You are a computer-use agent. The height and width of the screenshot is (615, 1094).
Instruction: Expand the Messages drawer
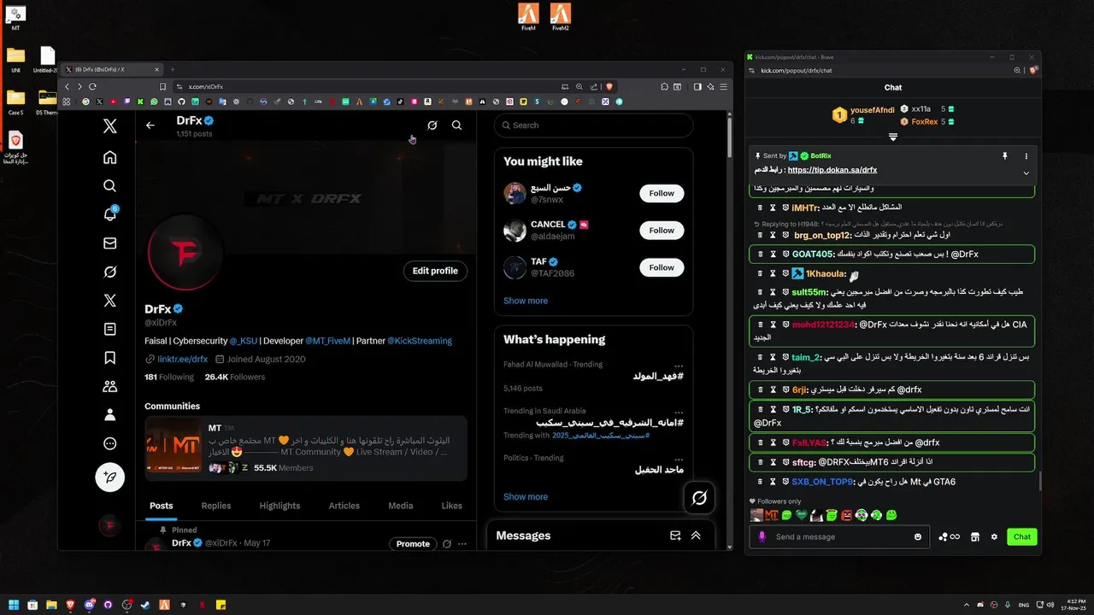pos(696,536)
